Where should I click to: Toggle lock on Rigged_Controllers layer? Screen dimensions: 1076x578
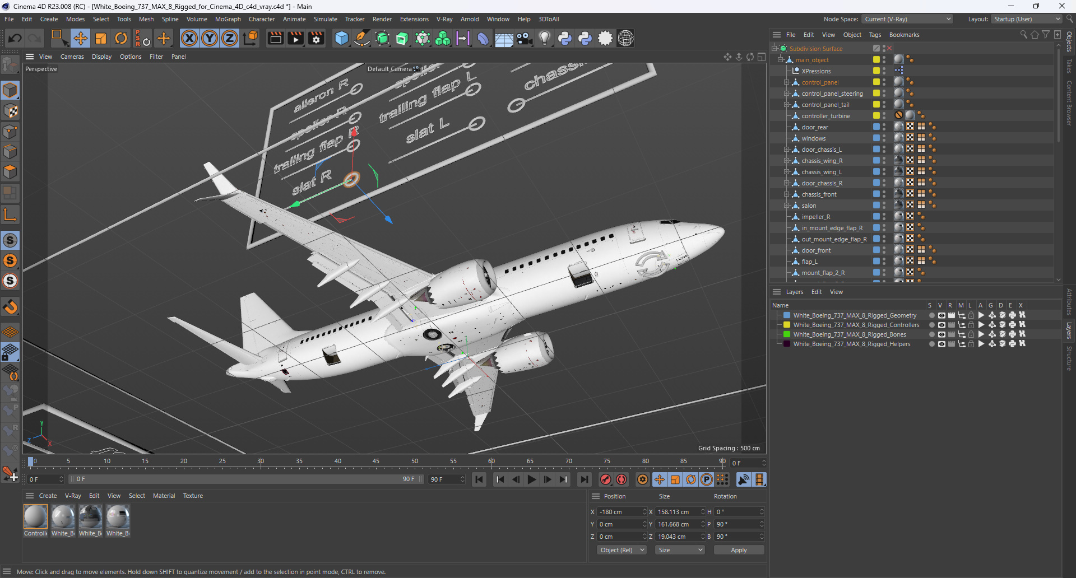click(971, 325)
